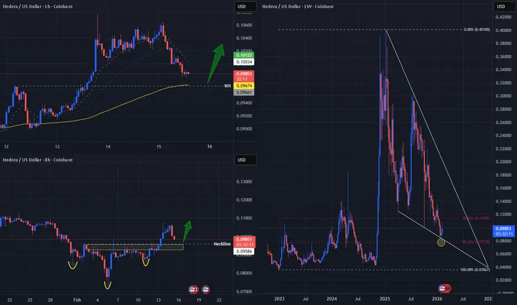The height and width of the screenshot is (305, 517).
Task: Select the yellow circle marker on weekly chart
Action: coord(441,243)
